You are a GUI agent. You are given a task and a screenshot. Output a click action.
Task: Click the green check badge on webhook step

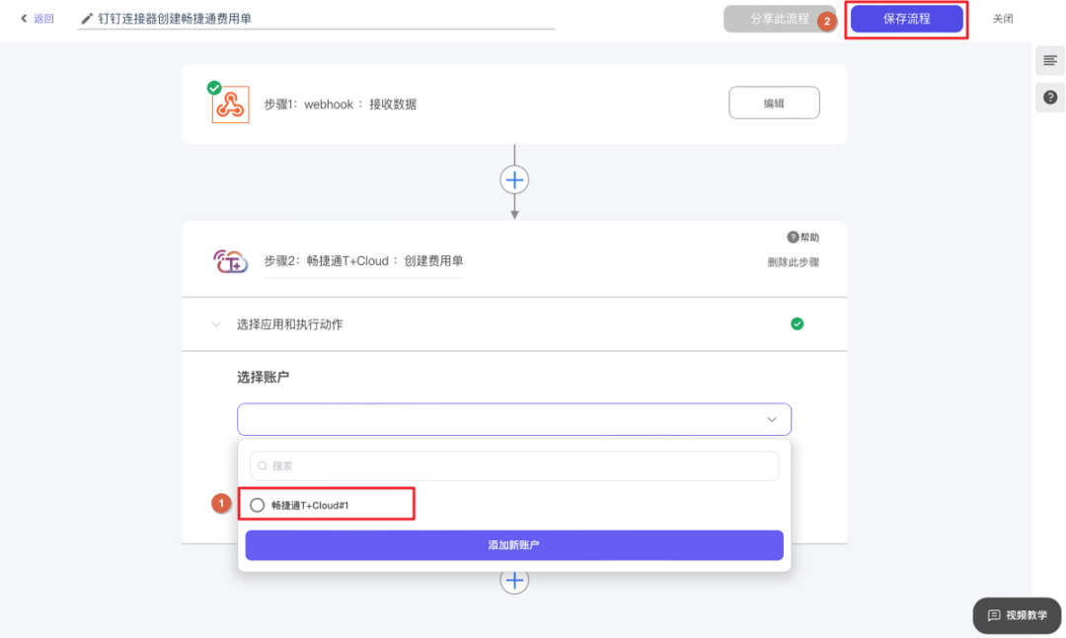[x=214, y=88]
